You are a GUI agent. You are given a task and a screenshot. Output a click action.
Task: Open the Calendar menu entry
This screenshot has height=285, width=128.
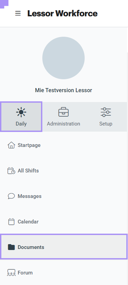64,221
